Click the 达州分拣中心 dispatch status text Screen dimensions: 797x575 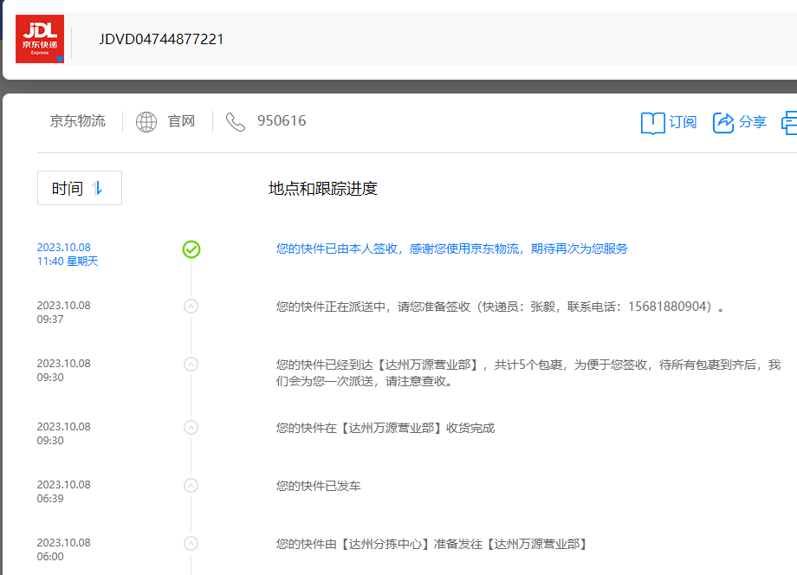433,544
